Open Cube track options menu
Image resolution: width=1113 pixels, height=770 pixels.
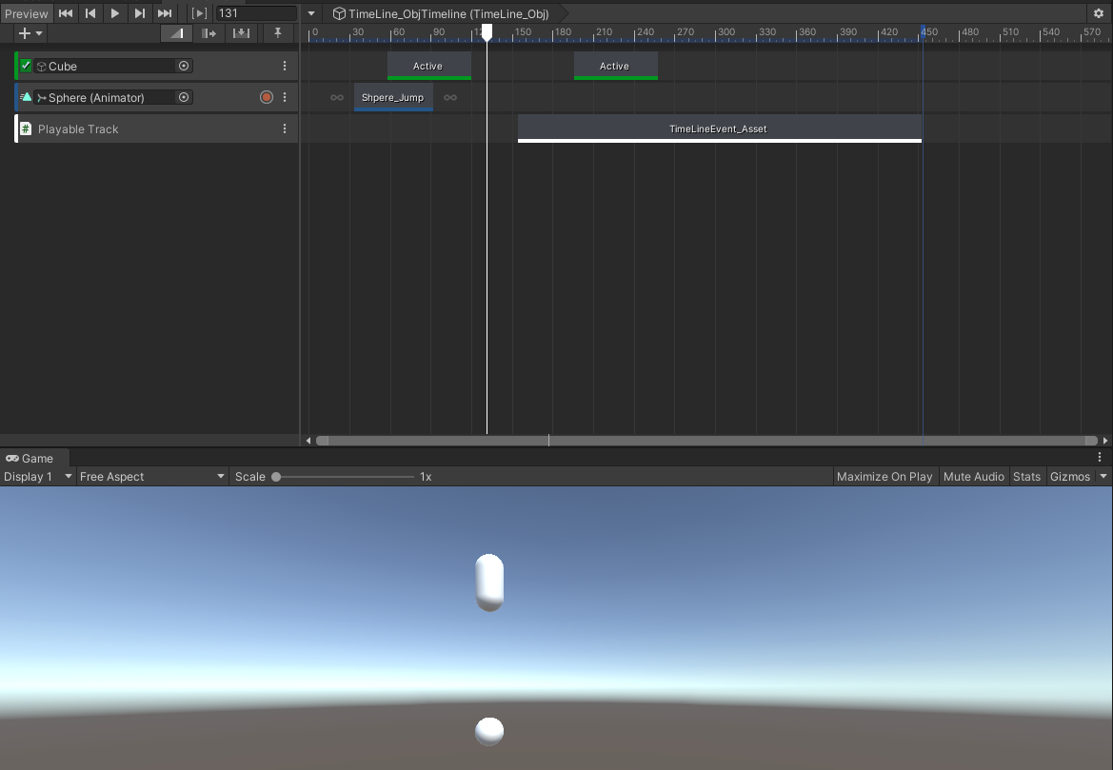coord(285,66)
